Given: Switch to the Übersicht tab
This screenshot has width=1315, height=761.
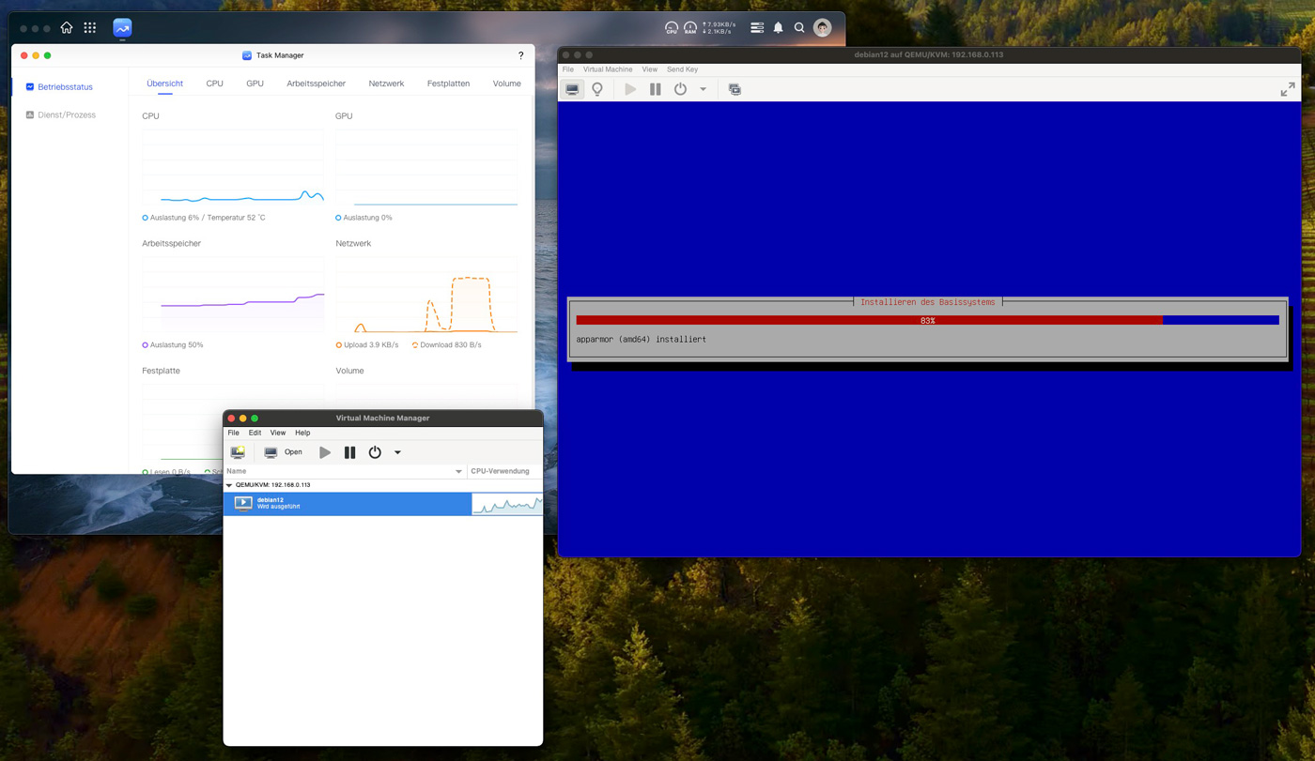Looking at the screenshot, I should tap(164, 84).
